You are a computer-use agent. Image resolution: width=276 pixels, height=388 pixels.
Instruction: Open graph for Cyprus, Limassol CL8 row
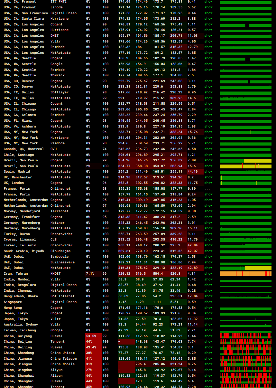[246, 240]
